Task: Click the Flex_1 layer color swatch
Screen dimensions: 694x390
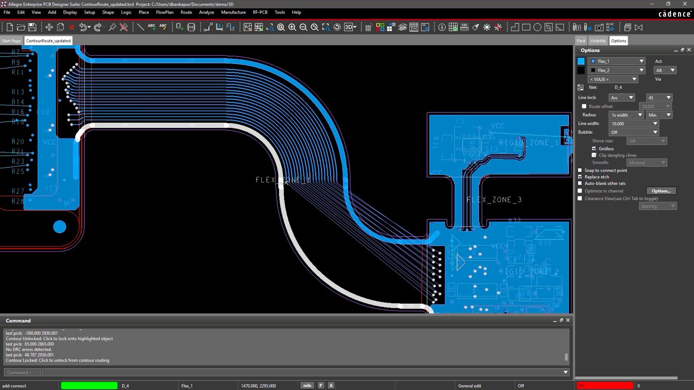Action: coord(582,61)
